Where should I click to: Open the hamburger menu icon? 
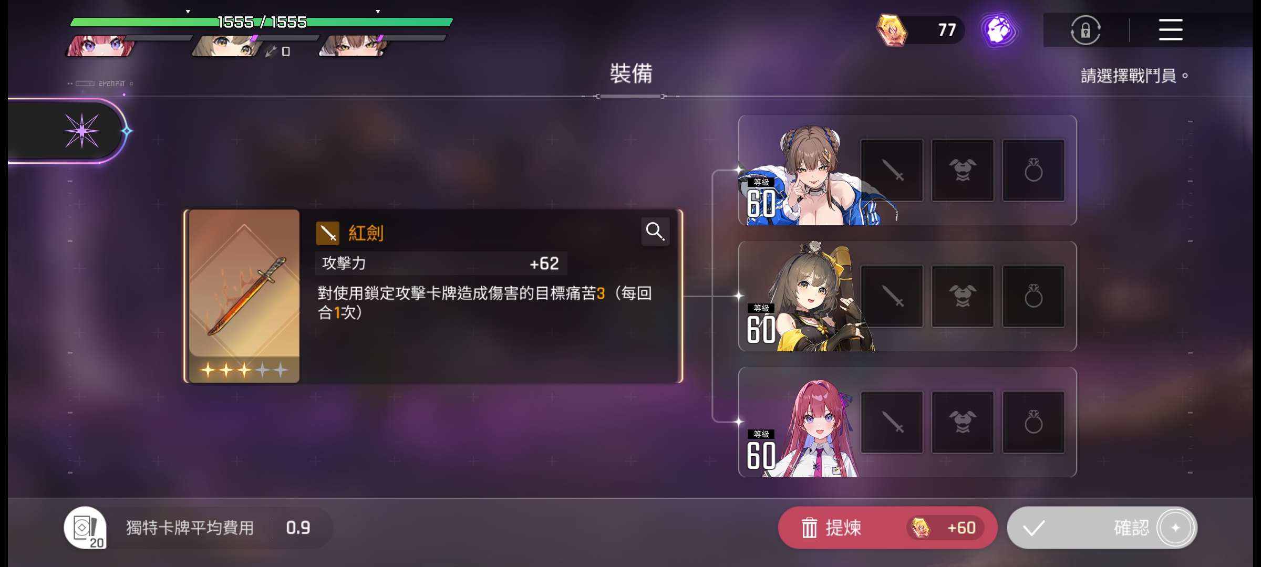(1171, 30)
